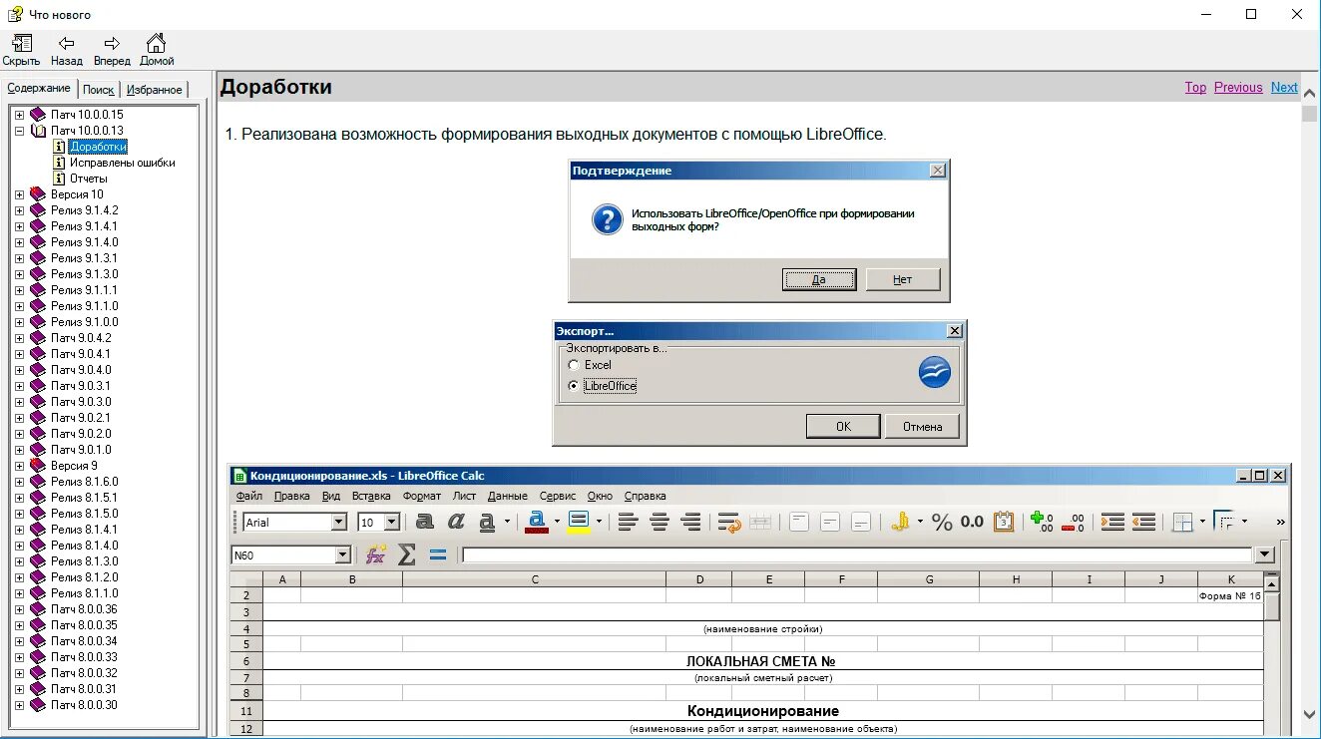Click the Align Top icon in Calc

(798, 522)
